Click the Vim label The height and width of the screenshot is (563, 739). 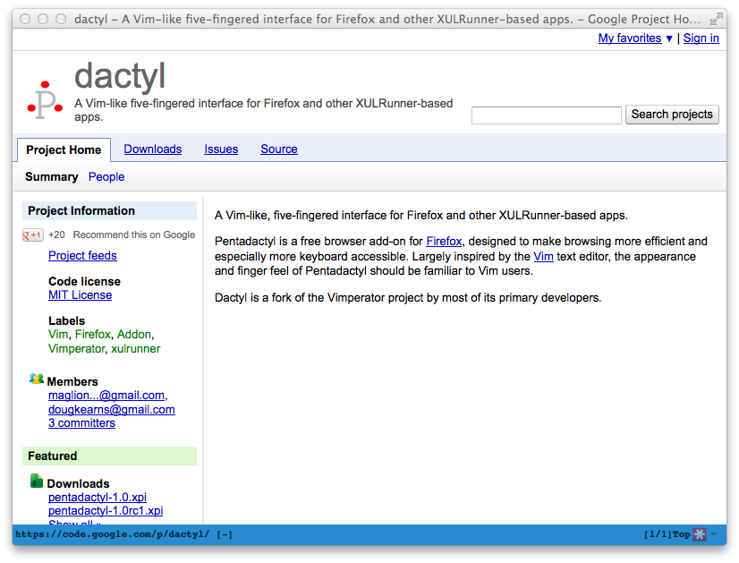coord(58,335)
